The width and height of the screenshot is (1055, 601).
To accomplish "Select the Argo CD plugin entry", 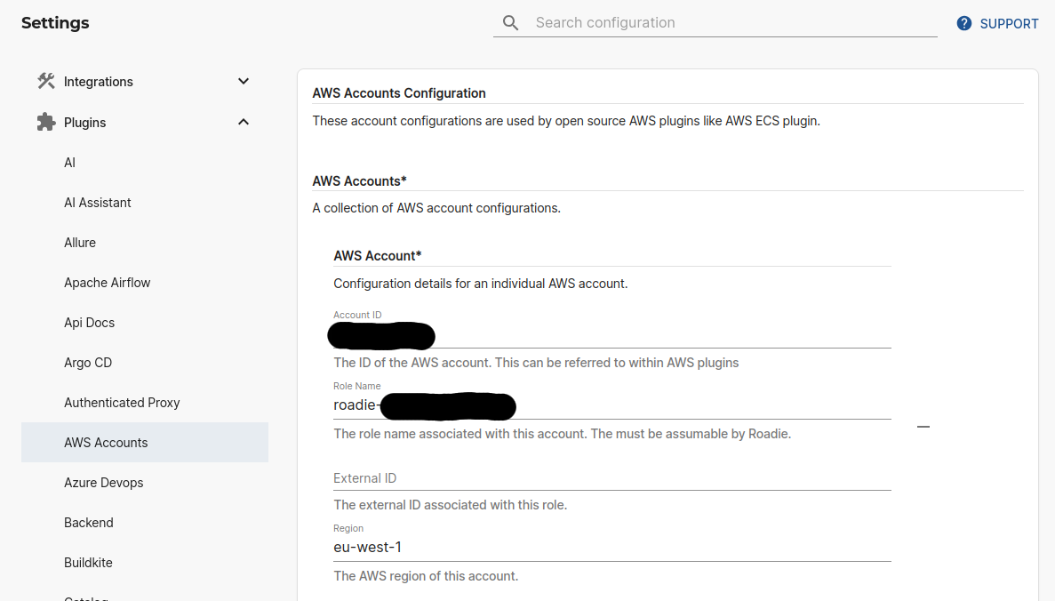I will (x=88, y=362).
